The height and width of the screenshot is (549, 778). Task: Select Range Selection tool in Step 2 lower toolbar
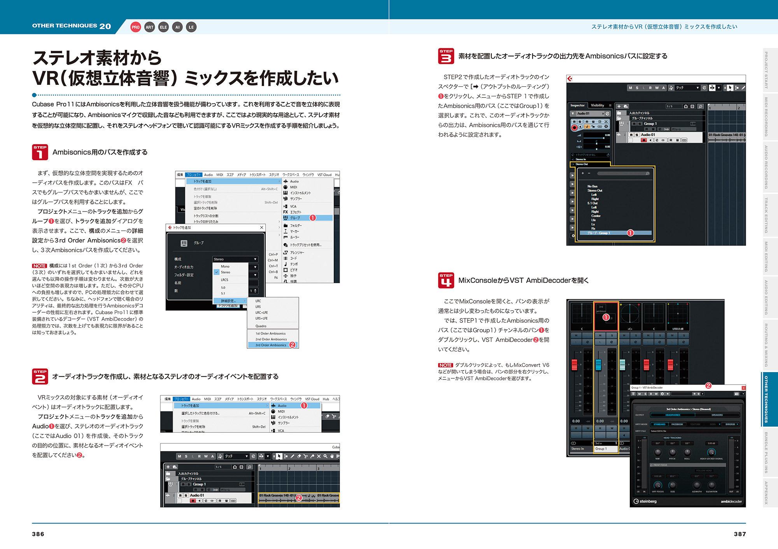click(x=286, y=456)
